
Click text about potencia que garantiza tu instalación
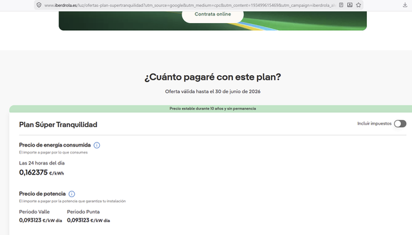coord(72,201)
